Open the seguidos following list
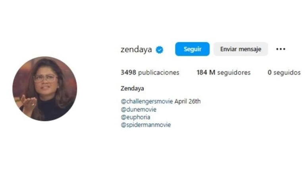Image resolution: width=305 pixels, height=172 pixels. 284,72
